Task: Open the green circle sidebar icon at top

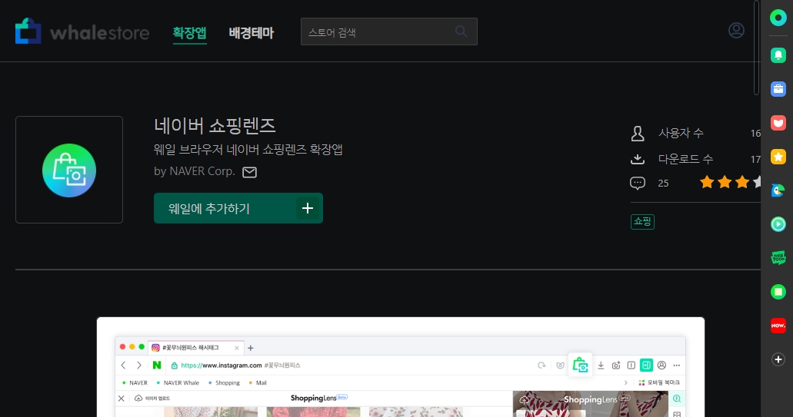Action: [778, 18]
